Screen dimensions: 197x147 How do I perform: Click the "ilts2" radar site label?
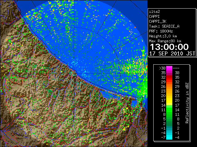[155, 12]
